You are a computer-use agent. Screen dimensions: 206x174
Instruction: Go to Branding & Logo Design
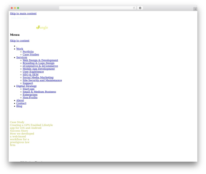click(38, 63)
